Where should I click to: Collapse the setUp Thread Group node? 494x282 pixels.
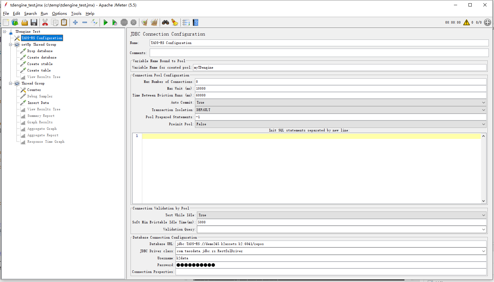11,45
